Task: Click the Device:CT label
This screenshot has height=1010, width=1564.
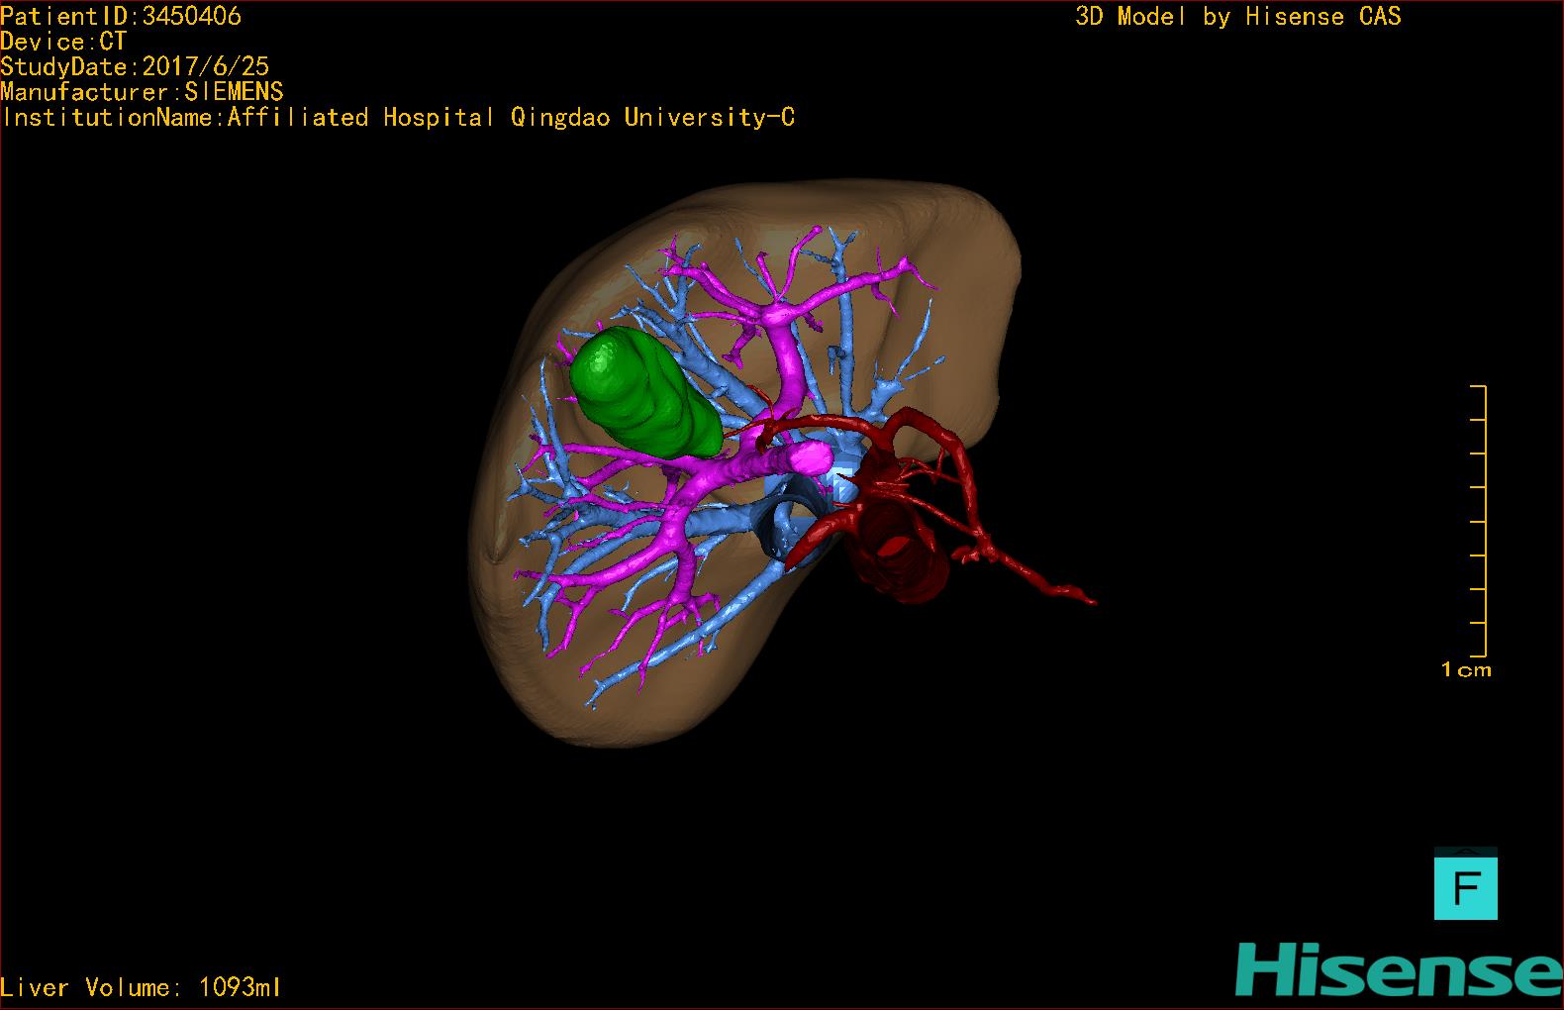Action: pyautogui.click(x=63, y=42)
